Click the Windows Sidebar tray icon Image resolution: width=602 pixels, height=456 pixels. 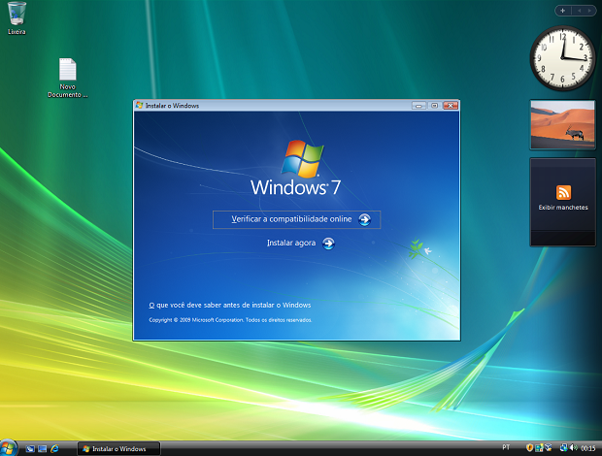point(539,447)
